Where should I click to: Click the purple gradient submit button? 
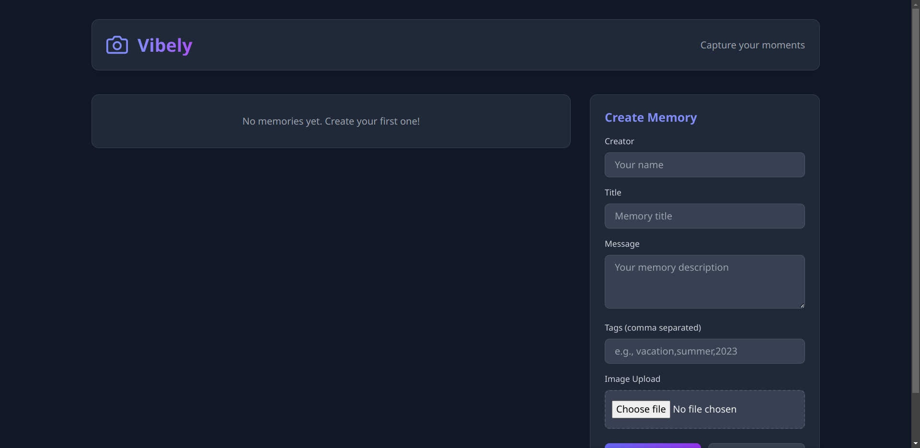click(x=653, y=447)
